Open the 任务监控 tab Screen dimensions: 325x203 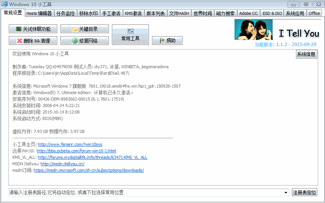pyautogui.click(x=66, y=13)
